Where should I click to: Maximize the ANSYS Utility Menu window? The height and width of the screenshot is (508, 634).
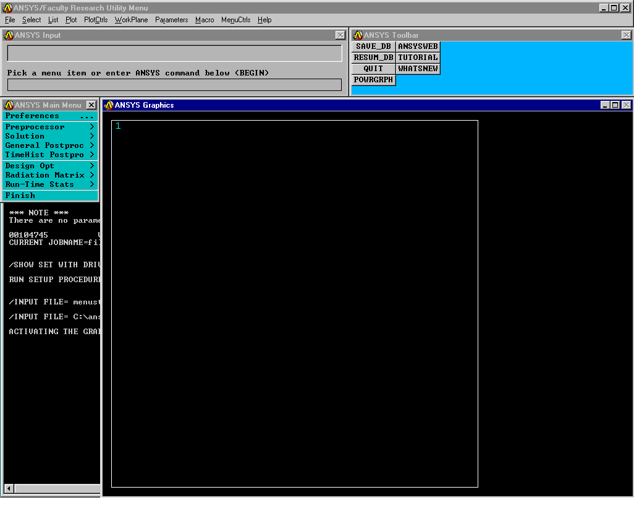point(614,7)
